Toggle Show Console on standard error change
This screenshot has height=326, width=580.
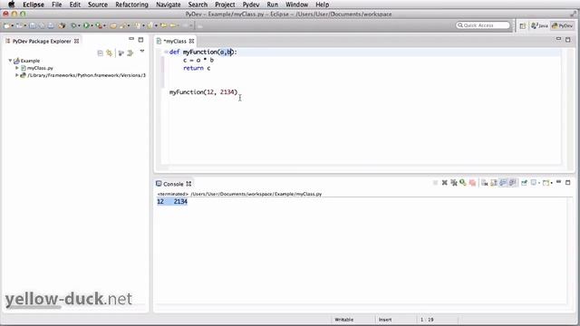pyautogui.click(x=512, y=183)
